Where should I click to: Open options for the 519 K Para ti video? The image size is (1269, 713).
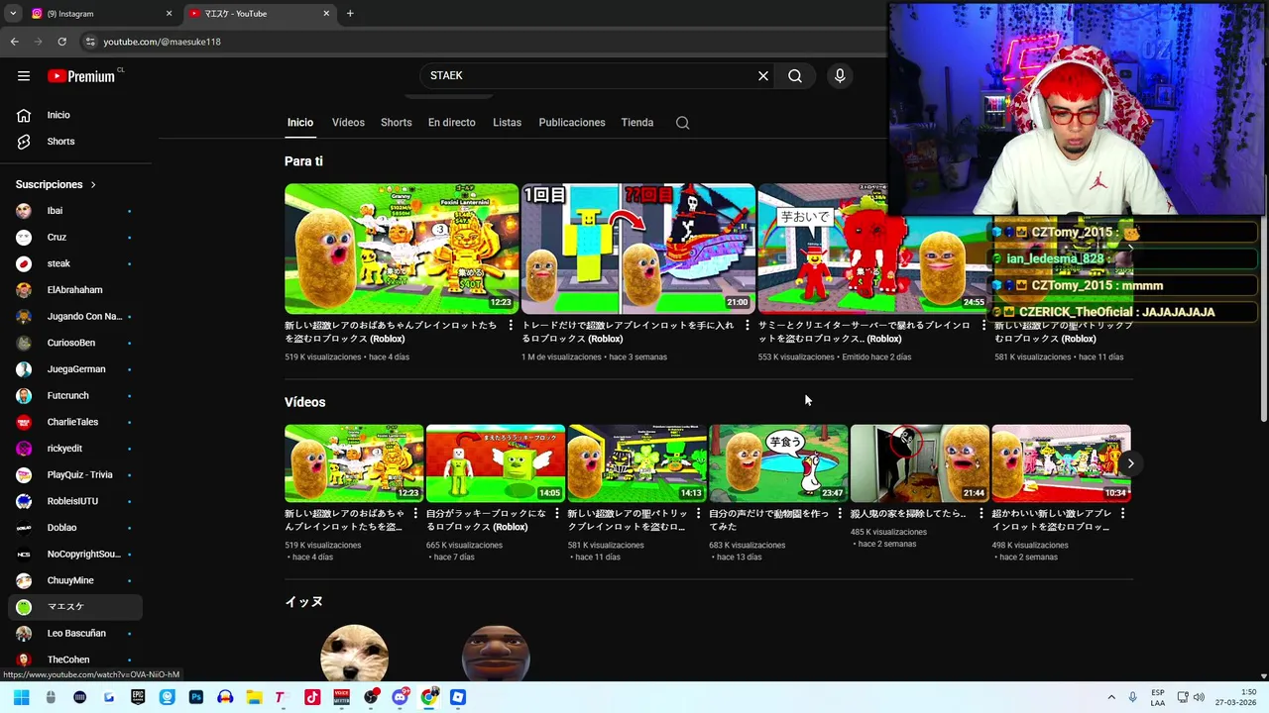click(511, 326)
